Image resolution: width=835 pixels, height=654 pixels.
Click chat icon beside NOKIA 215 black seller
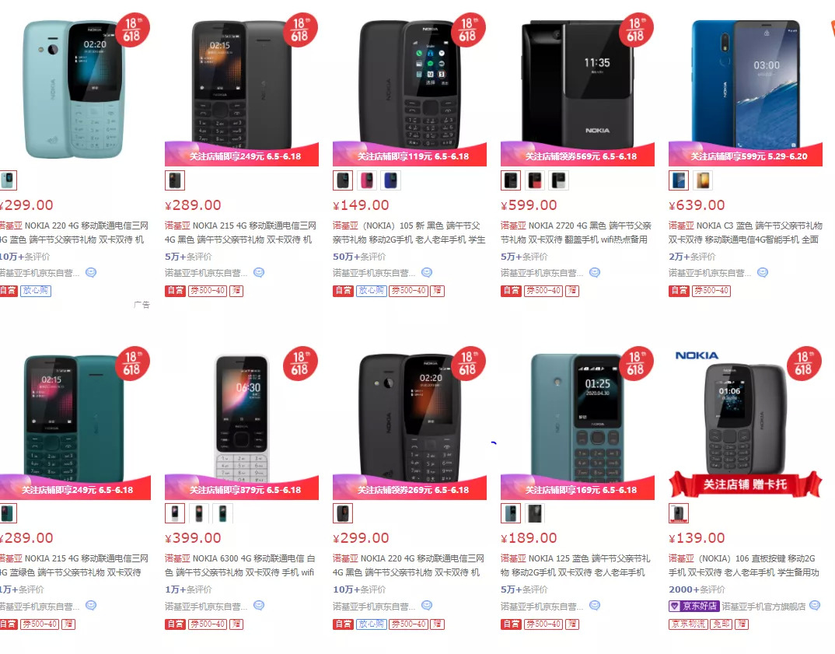coord(259,273)
